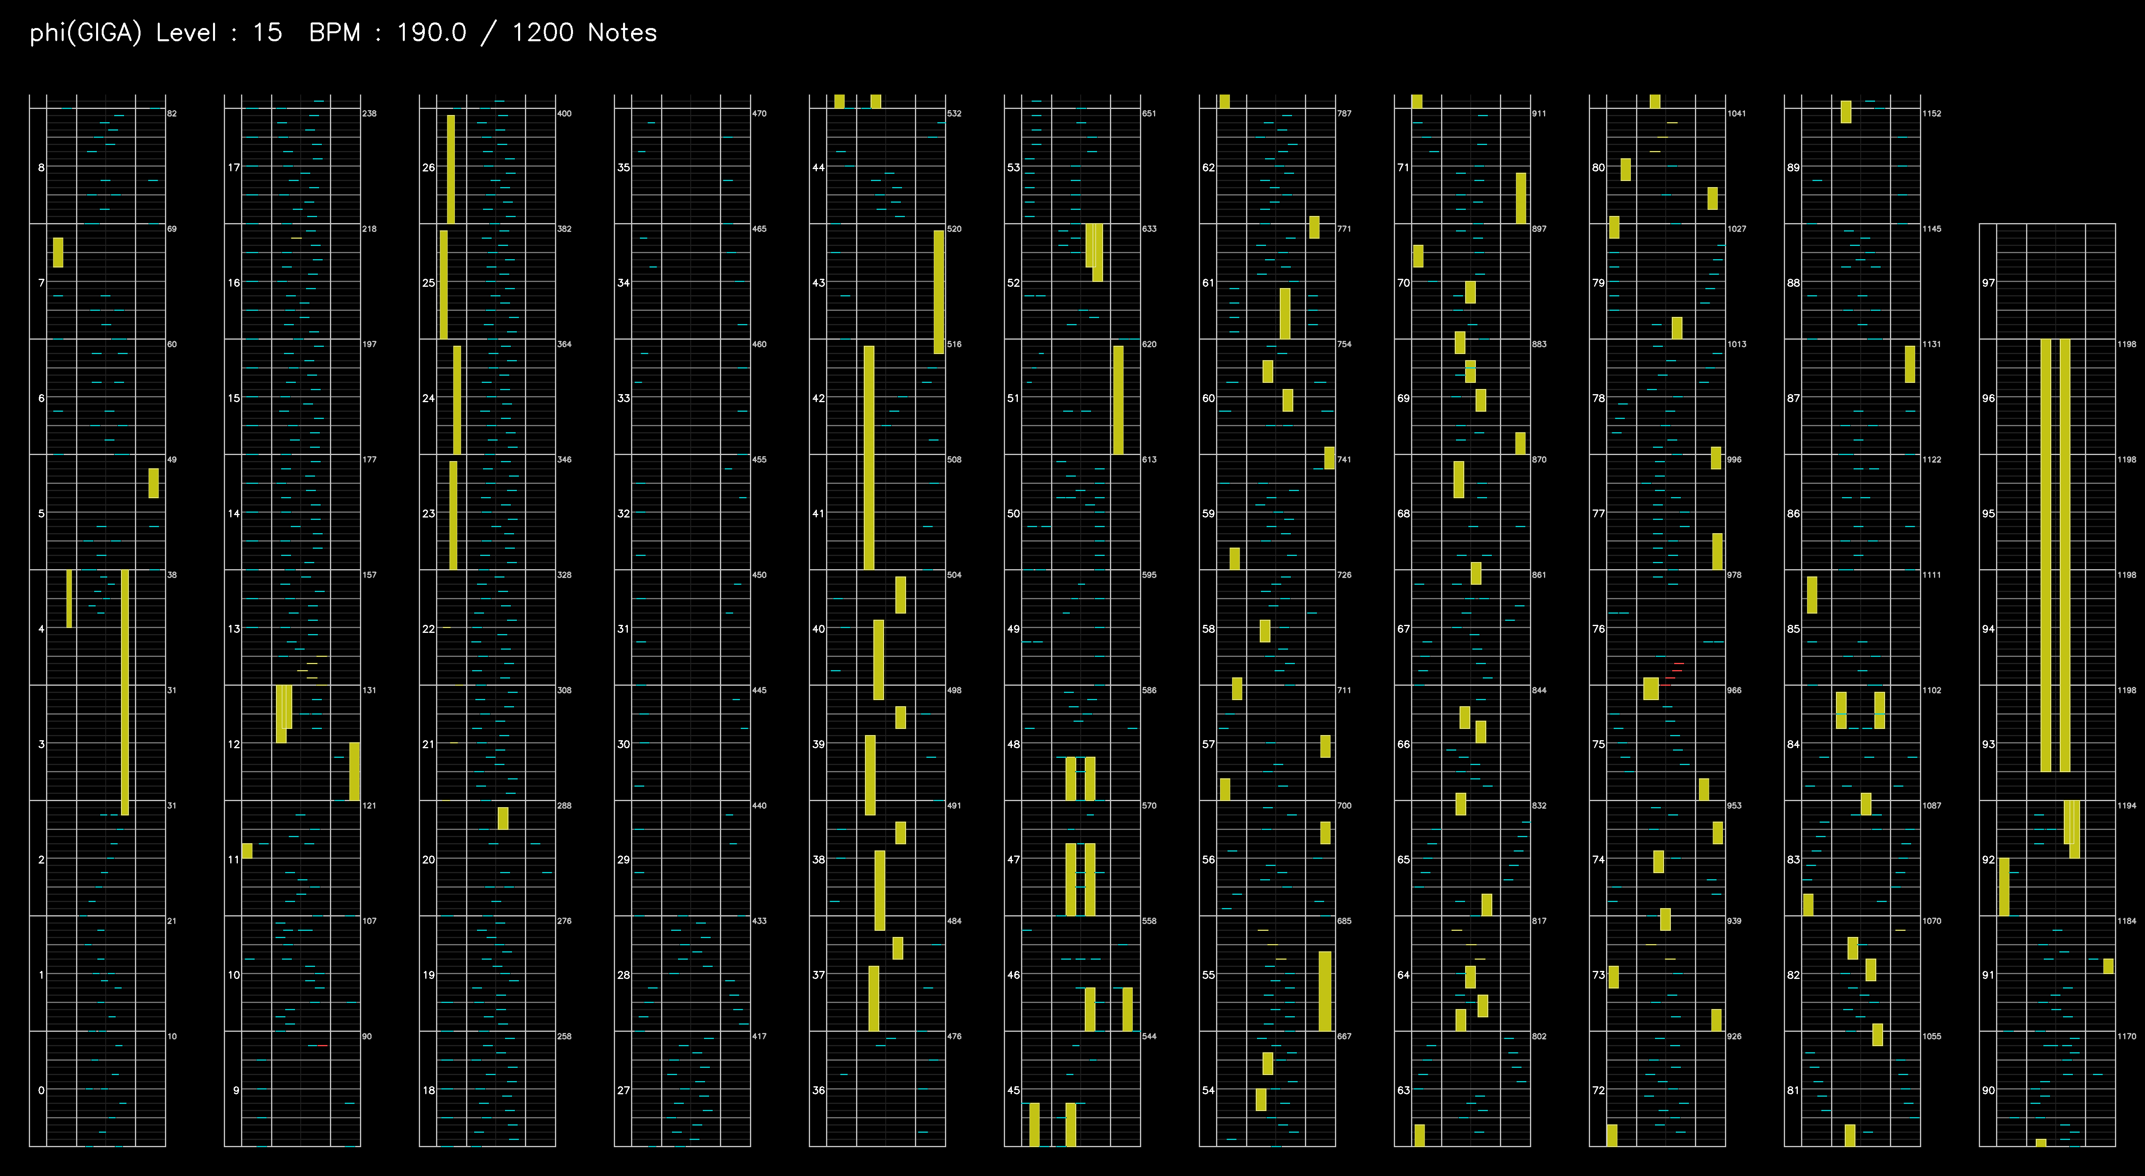
Task: Click the hold note spanning measures 41–42
Action: [868, 457]
